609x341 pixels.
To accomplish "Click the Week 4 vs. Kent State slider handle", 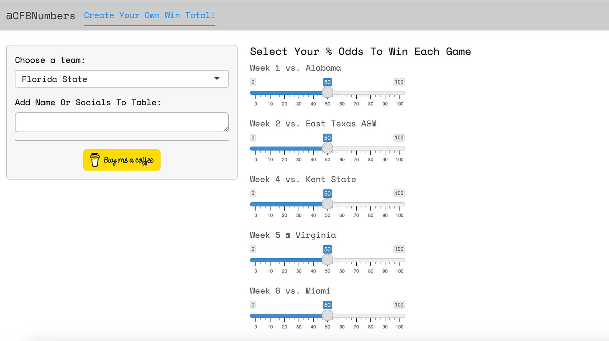I will 328,204.
